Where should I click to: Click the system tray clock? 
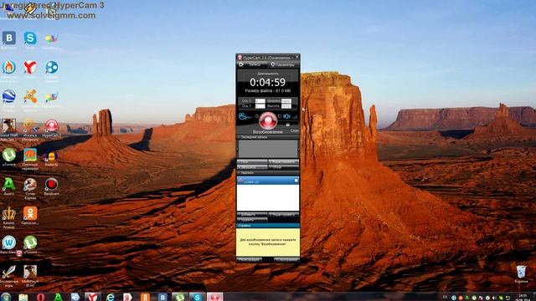pos(523,297)
